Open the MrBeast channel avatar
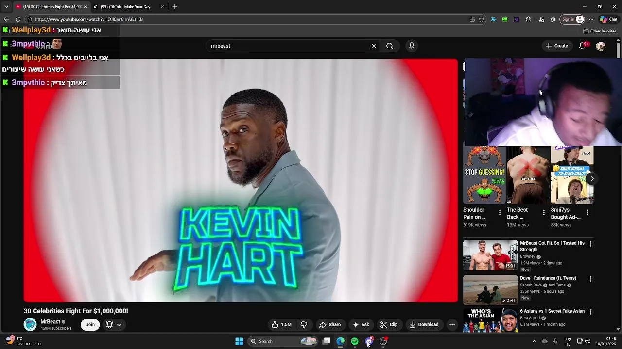This screenshot has height=349, width=622. (x=30, y=325)
